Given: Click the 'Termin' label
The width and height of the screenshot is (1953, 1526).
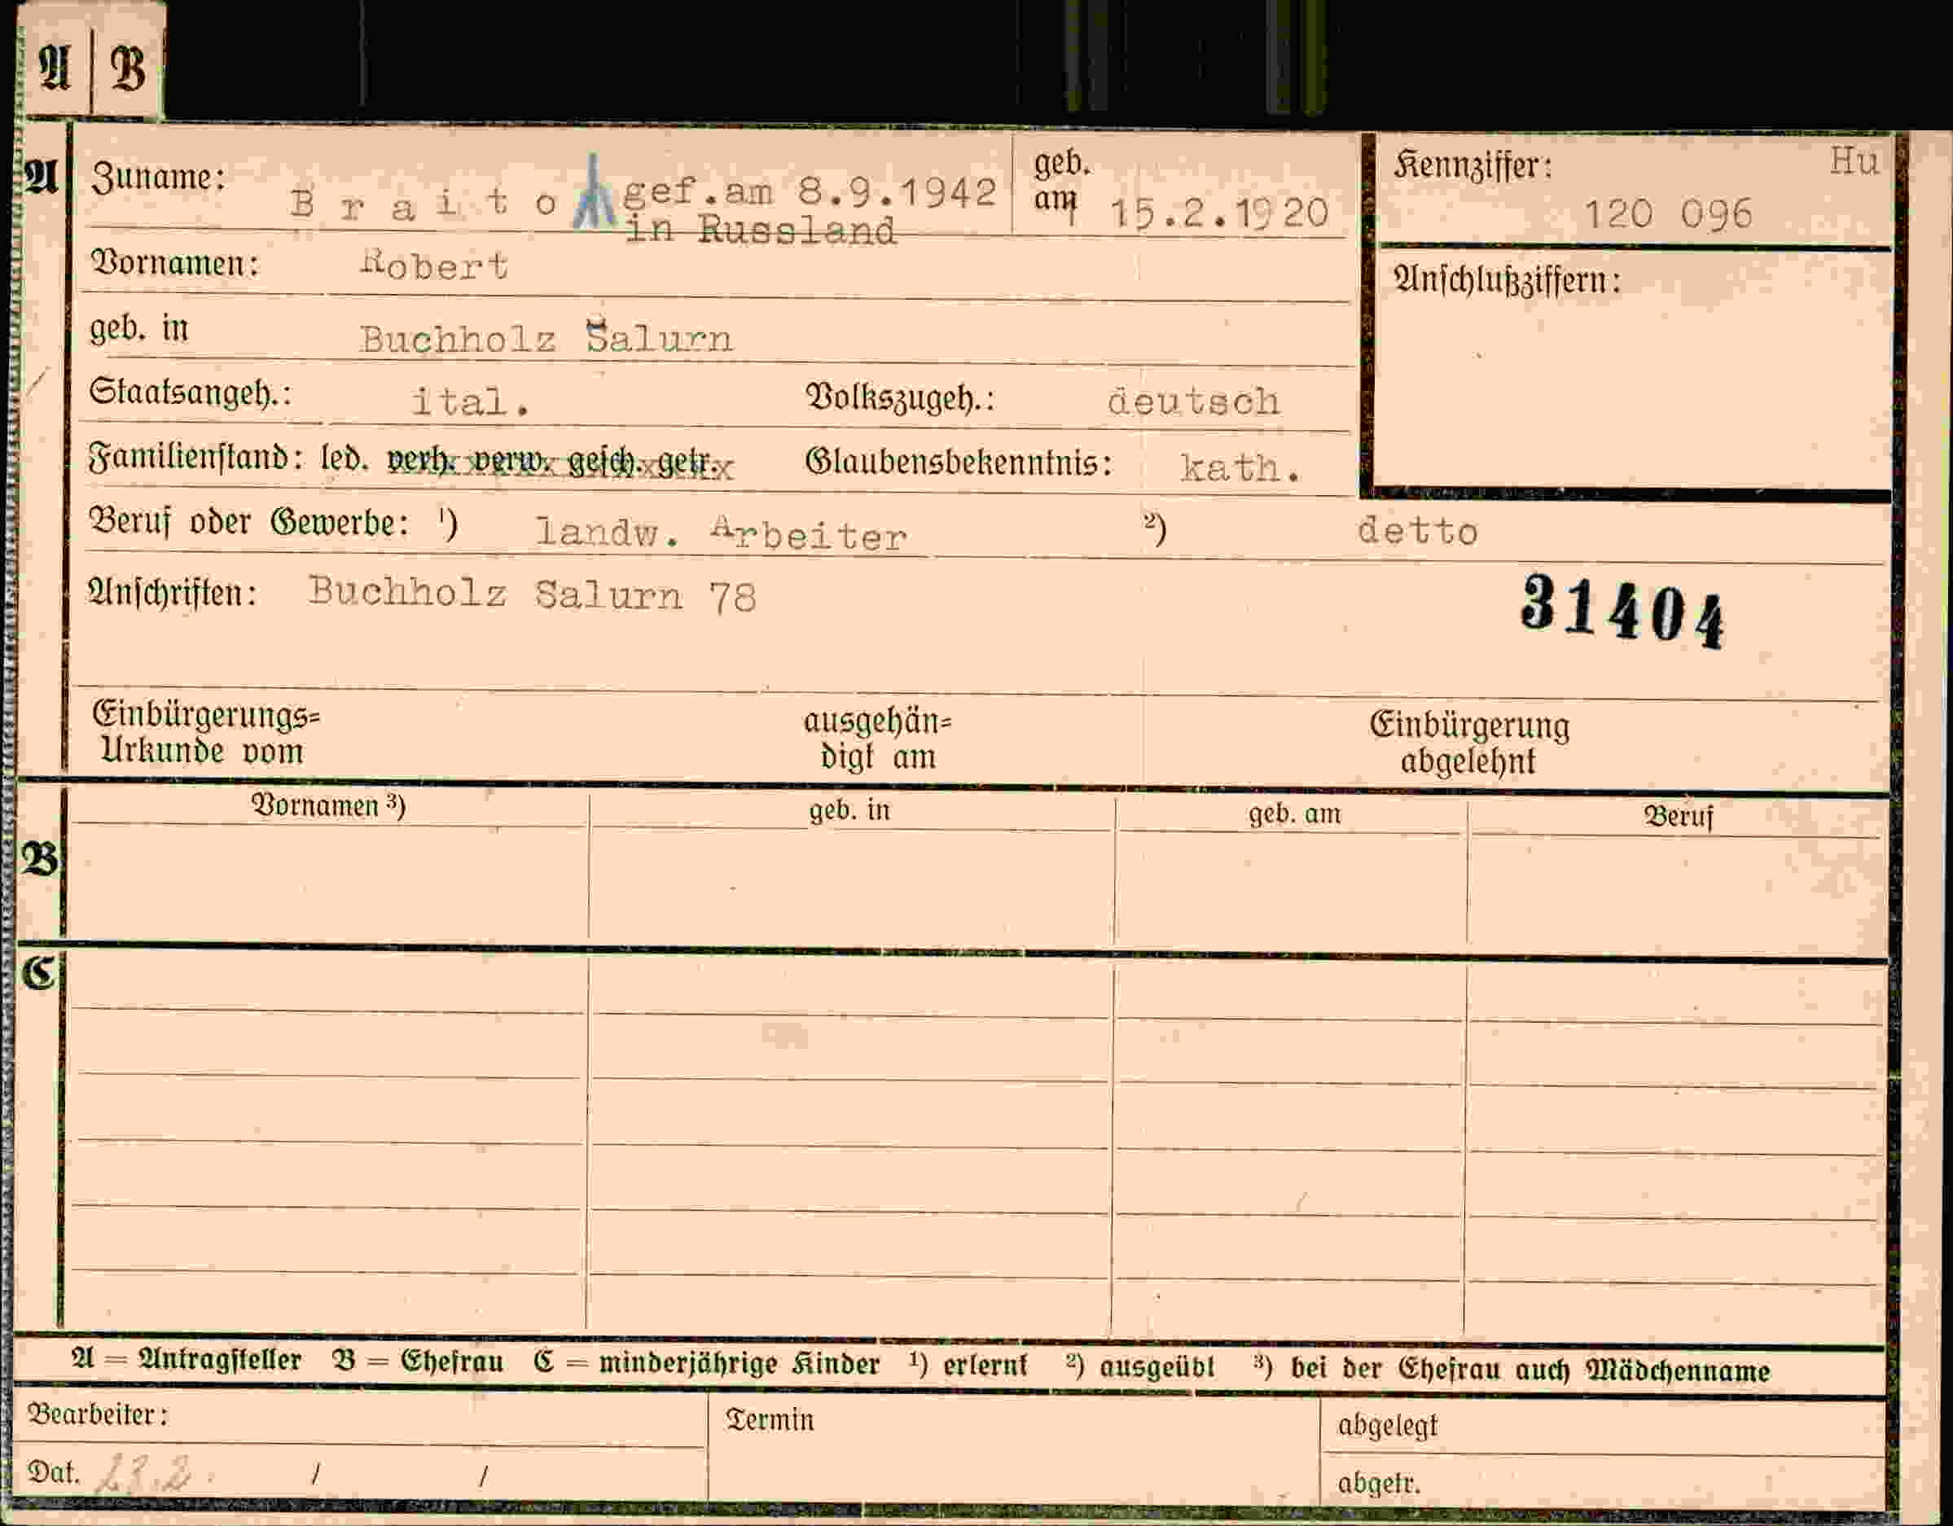Looking at the screenshot, I should point(769,1419).
